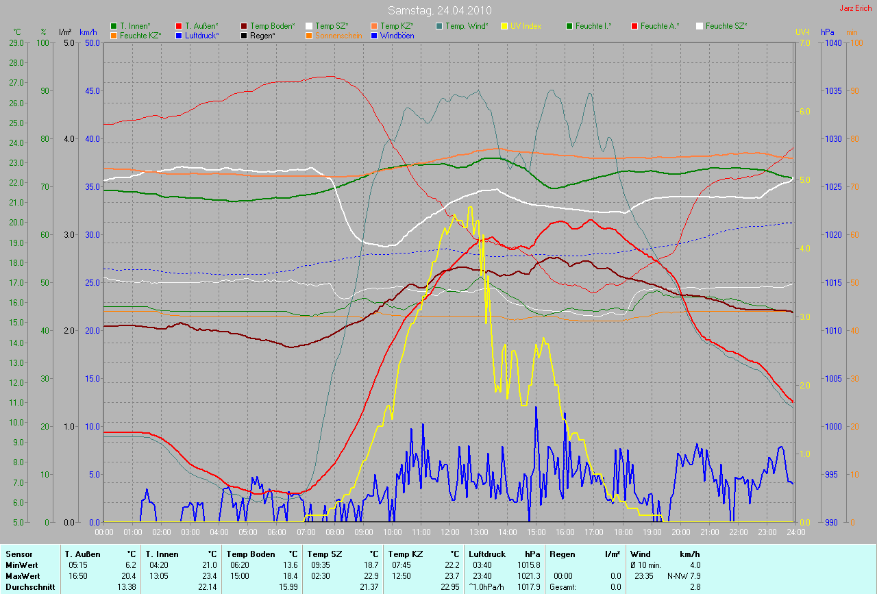Click the 'Gesamt:' label under Regen
877x594 pixels.
coord(563,586)
